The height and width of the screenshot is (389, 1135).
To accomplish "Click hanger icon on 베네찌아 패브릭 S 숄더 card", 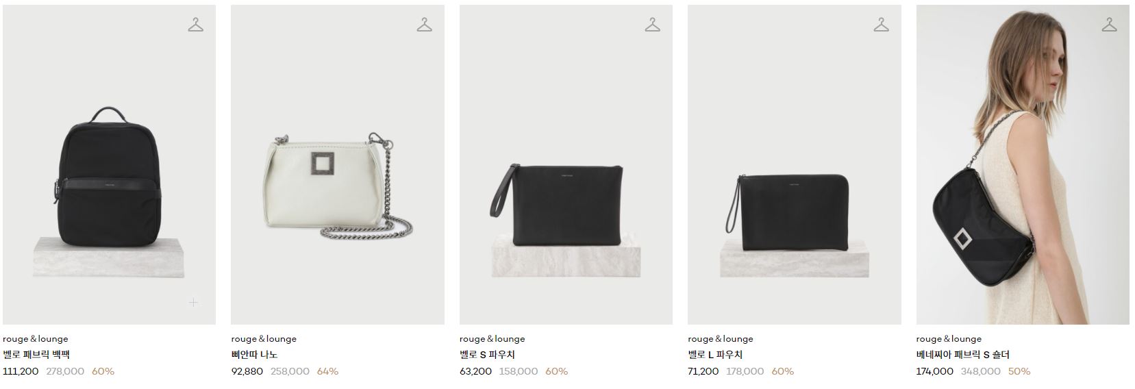I will coord(1109,25).
